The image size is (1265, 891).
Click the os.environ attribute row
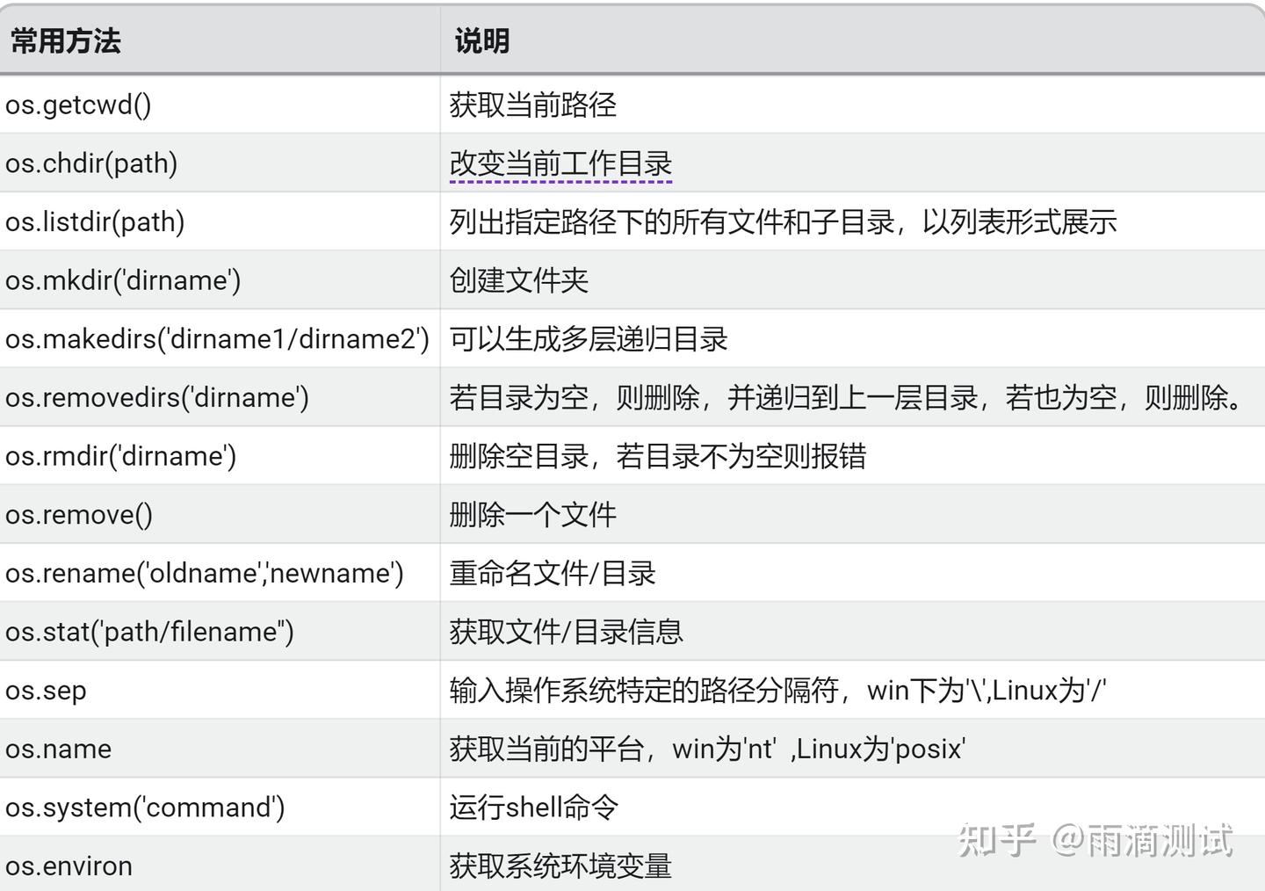tap(69, 866)
